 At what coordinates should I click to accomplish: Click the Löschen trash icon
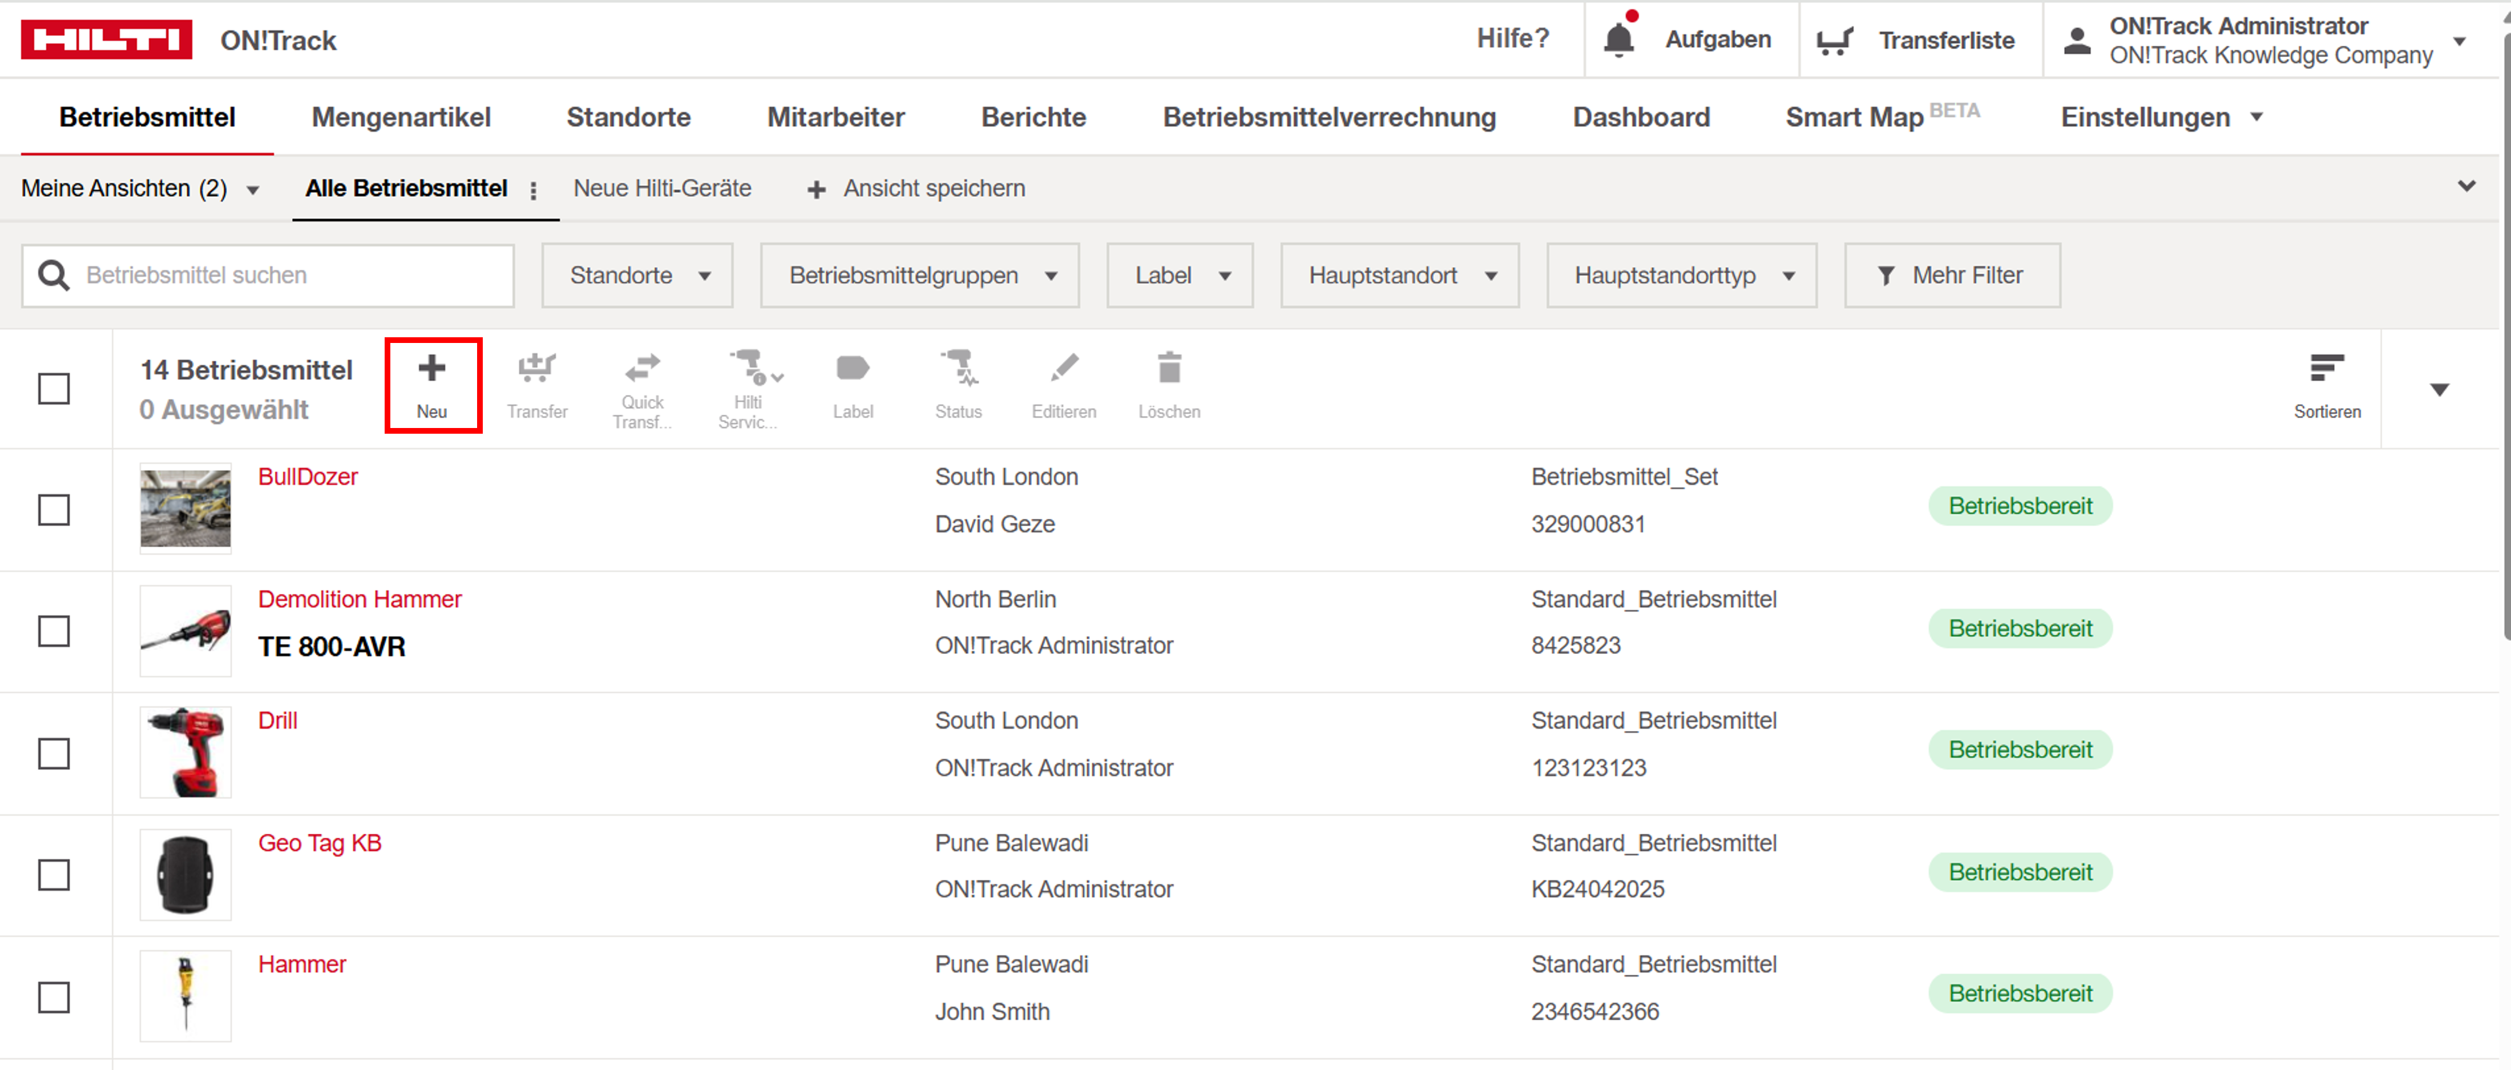coord(1169,368)
